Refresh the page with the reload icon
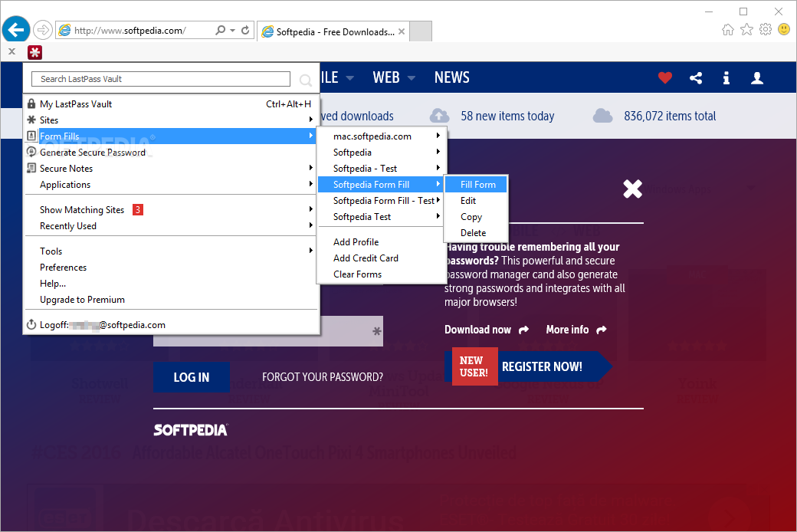Image resolution: width=797 pixels, height=532 pixels. [245, 30]
